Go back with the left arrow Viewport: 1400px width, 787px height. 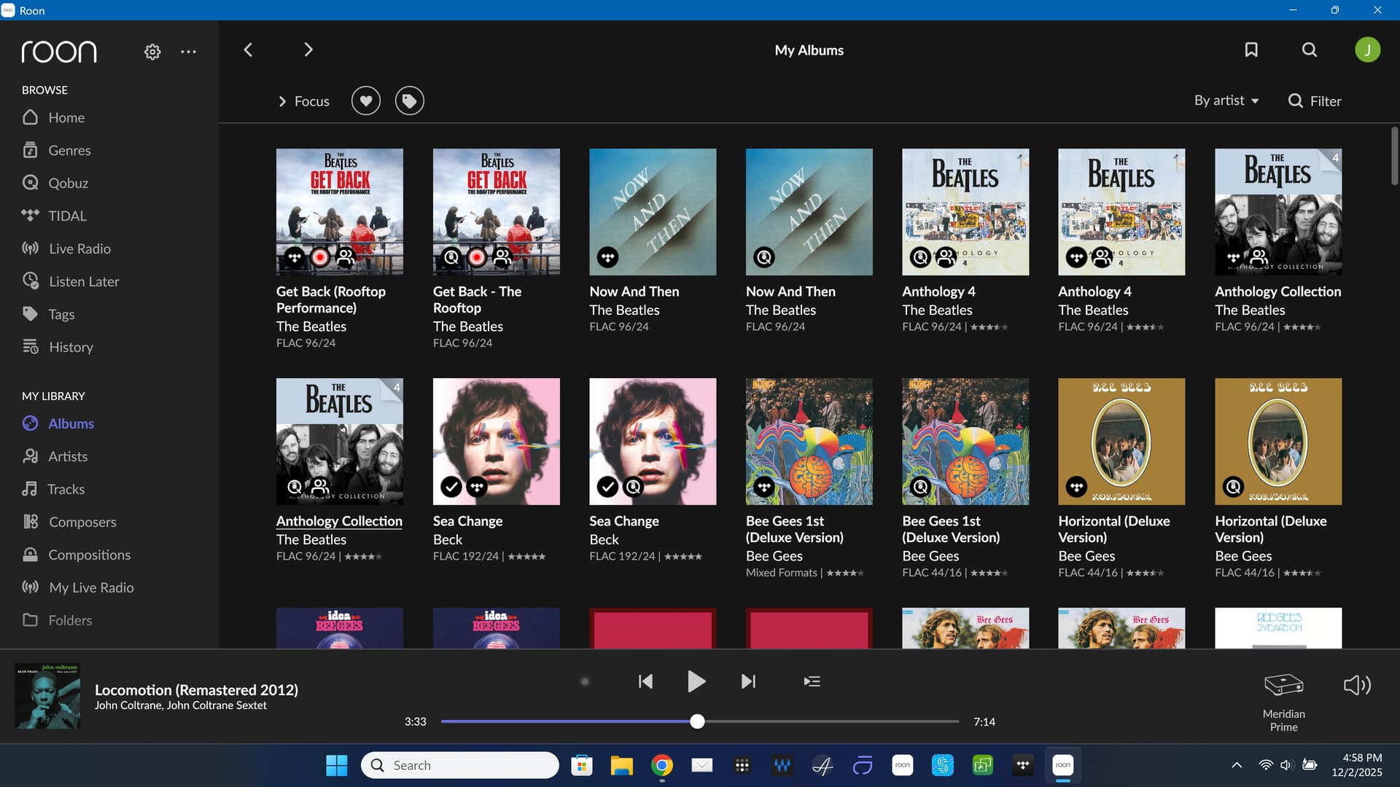[248, 50]
